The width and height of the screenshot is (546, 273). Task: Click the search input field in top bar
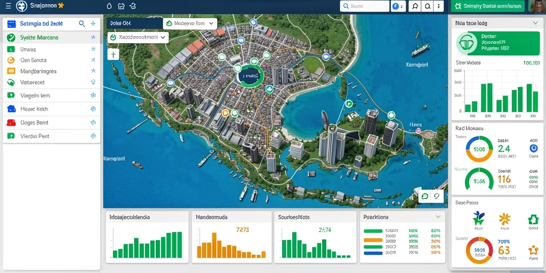(364, 6)
